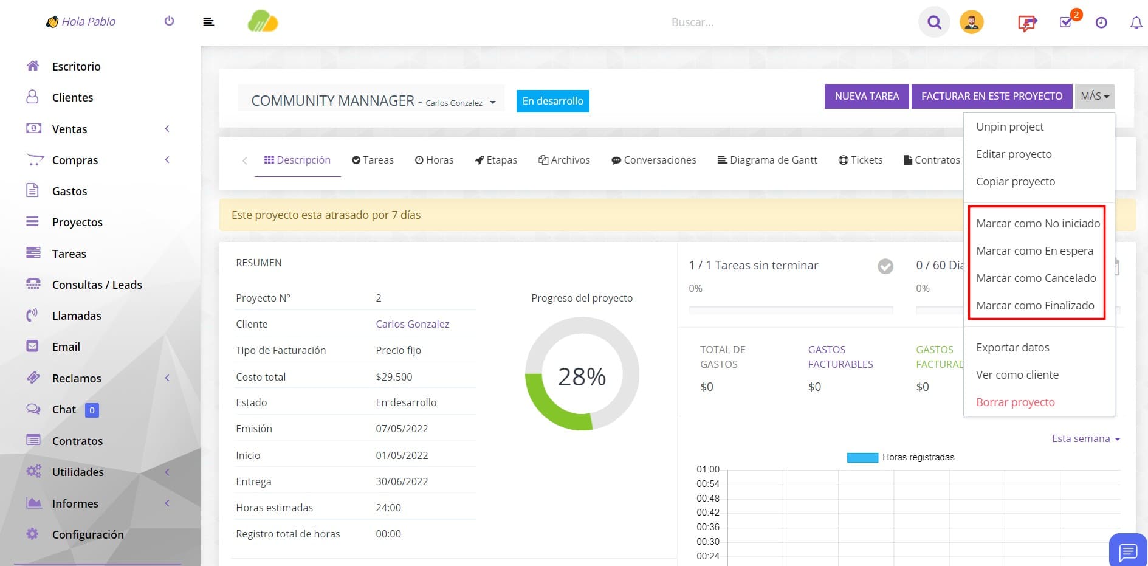Expand the Ventas sidebar submenu
The width and height of the screenshot is (1148, 566).
click(x=98, y=129)
